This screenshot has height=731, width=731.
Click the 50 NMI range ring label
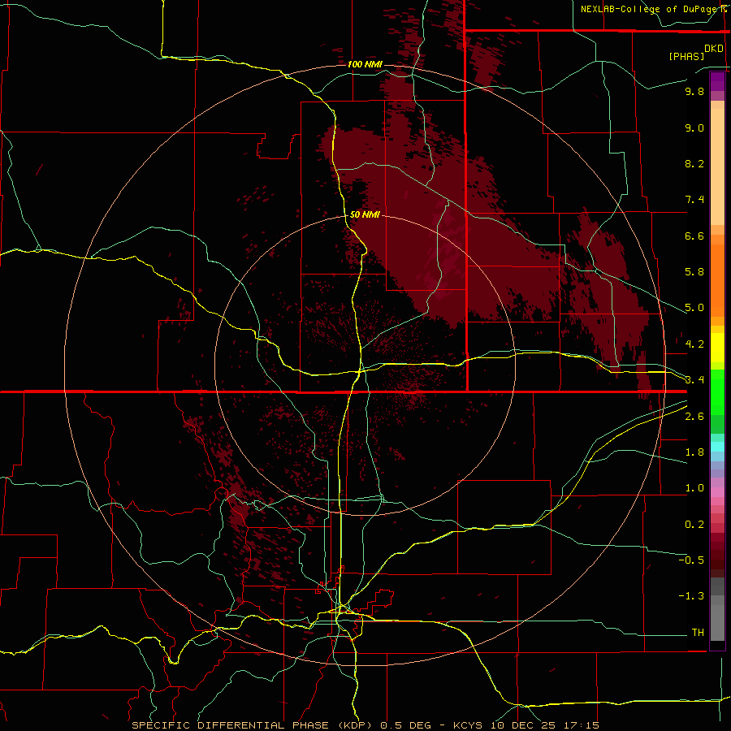[x=365, y=214]
